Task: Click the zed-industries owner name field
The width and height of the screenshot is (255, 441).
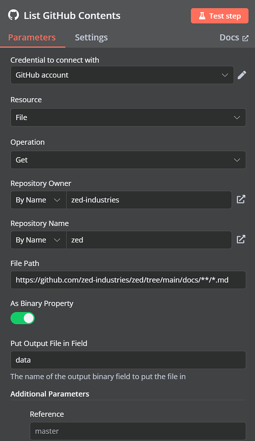Action: click(x=149, y=200)
